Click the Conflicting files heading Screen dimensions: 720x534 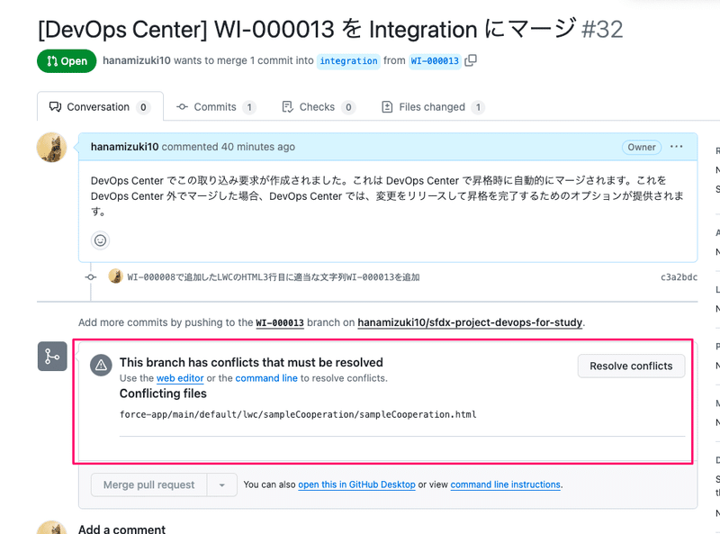click(163, 394)
